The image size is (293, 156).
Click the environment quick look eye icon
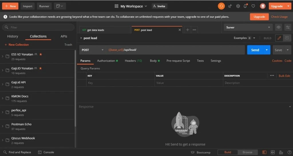(278, 27)
